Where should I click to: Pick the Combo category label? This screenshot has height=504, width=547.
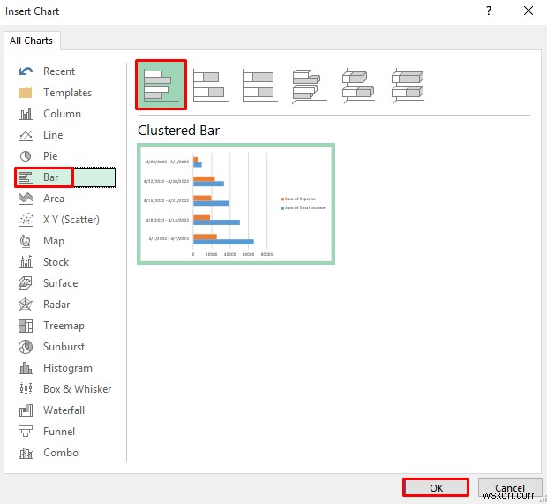[61, 453]
